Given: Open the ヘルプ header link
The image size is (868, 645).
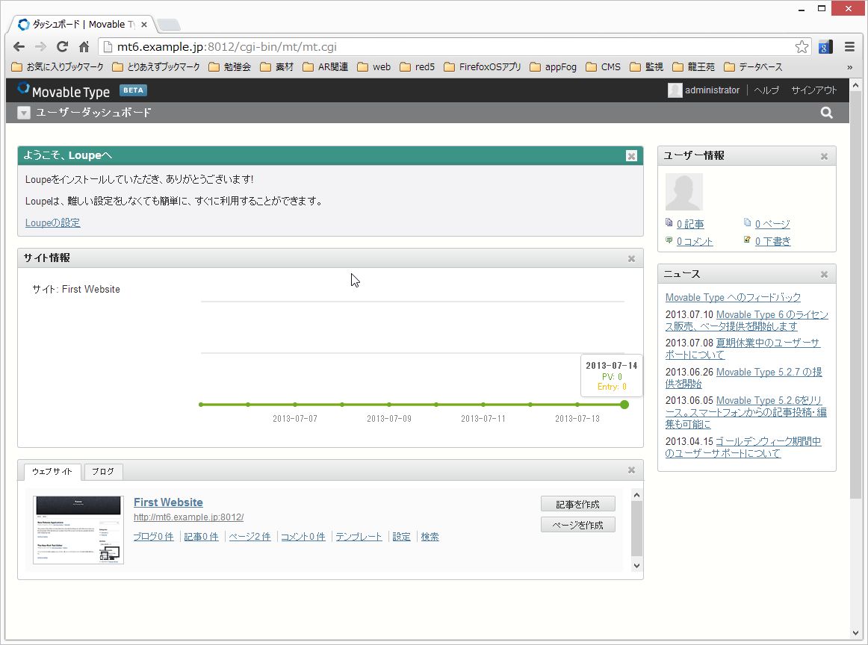Looking at the screenshot, I should pos(766,90).
